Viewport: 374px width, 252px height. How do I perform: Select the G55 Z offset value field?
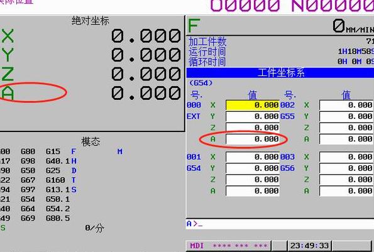click(346, 128)
